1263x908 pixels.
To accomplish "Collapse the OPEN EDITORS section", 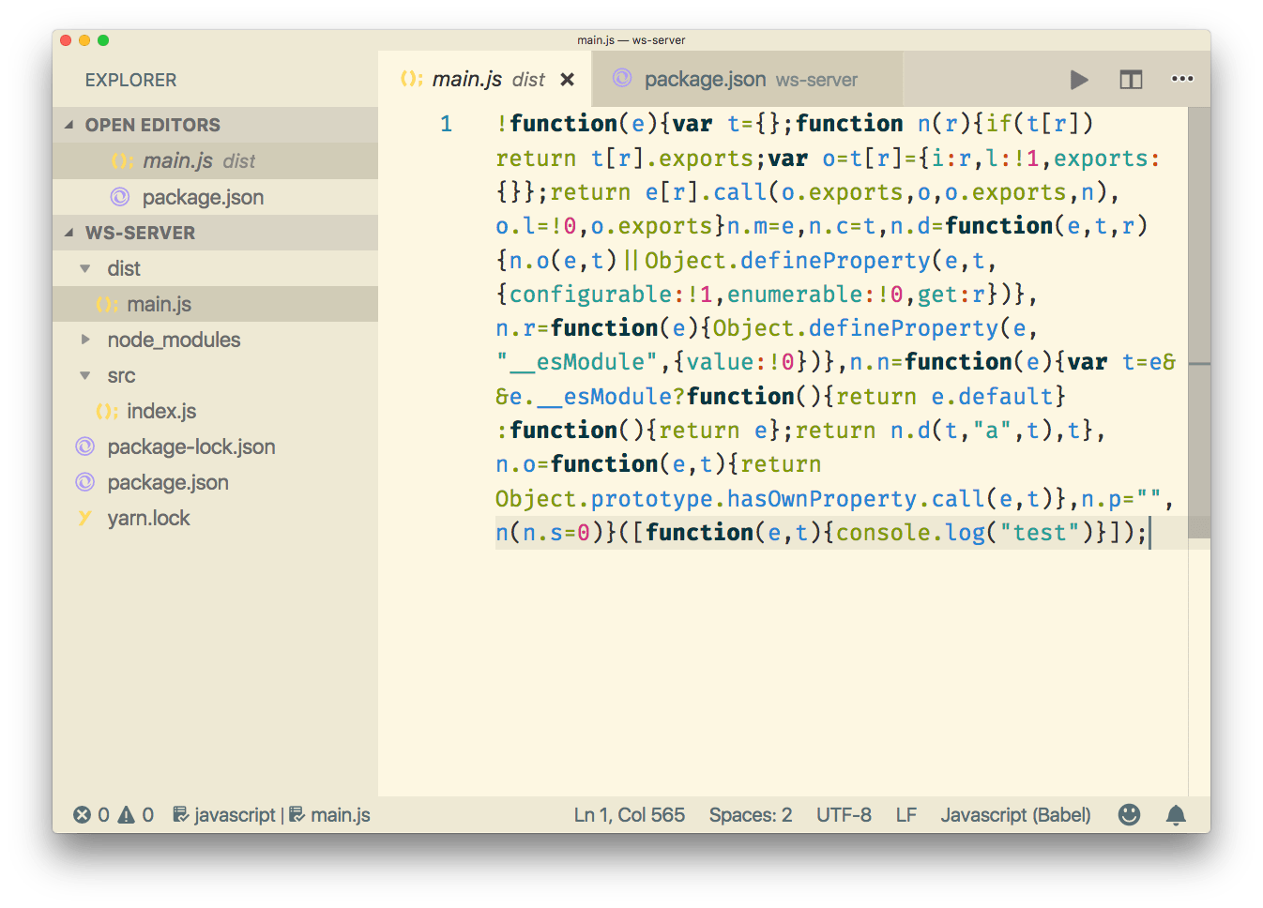I will point(69,125).
